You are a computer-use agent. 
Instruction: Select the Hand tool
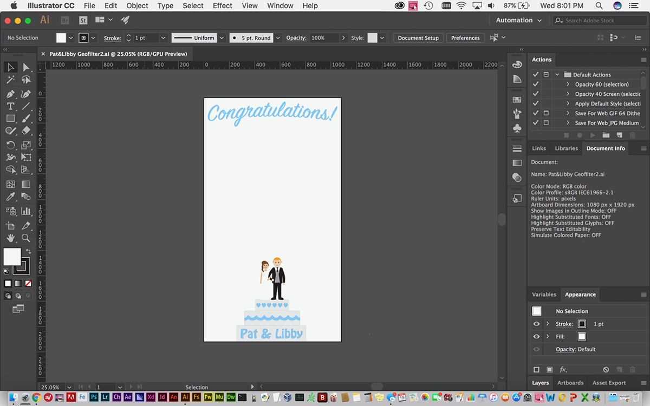[10, 238]
